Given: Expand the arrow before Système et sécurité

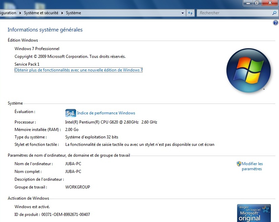Looking at the screenshot, I should (x=20, y=13).
